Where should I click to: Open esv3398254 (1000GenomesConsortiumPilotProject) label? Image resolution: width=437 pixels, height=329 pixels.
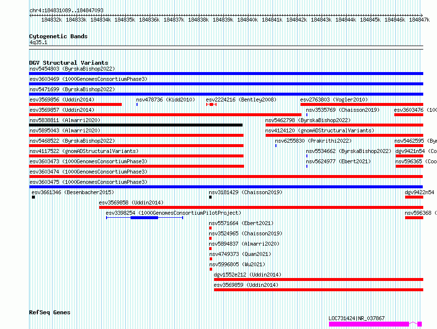[173, 213]
